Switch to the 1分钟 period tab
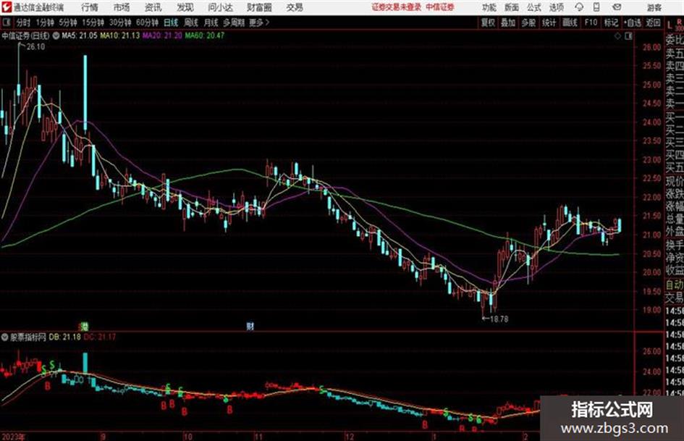The width and height of the screenshot is (684, 441). 44,22
